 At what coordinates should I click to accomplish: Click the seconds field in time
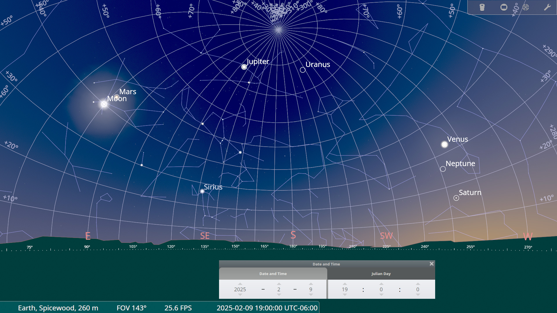pyautogui.click(x=417, y=289)
